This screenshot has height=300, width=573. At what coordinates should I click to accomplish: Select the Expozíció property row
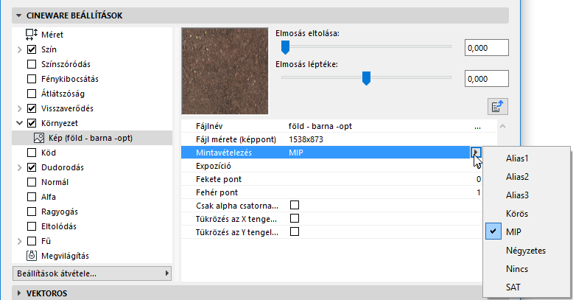(331, 166)
